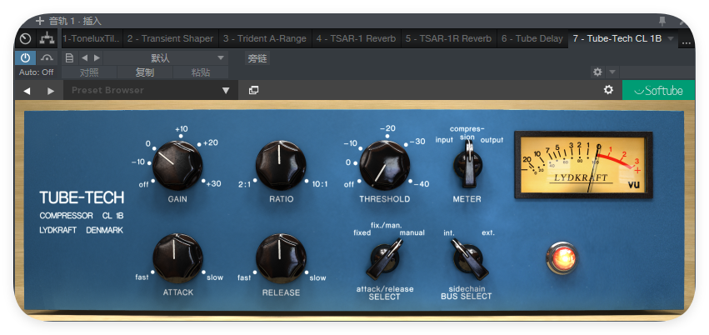Image resolution: width=709 pixels, height=335 pixels.
Task: Select previous Softube preset arrow
Action: tap(27, 91)
